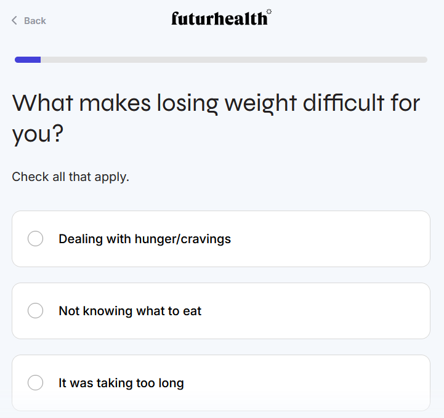This screenshot has height=418, width=444.
Task: Click the 'Dealing with hunger/cravings' label text
Action: pos(145,239)
